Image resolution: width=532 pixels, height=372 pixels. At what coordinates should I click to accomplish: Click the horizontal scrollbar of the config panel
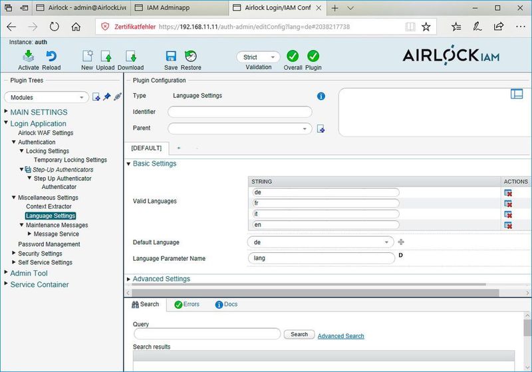315,293
